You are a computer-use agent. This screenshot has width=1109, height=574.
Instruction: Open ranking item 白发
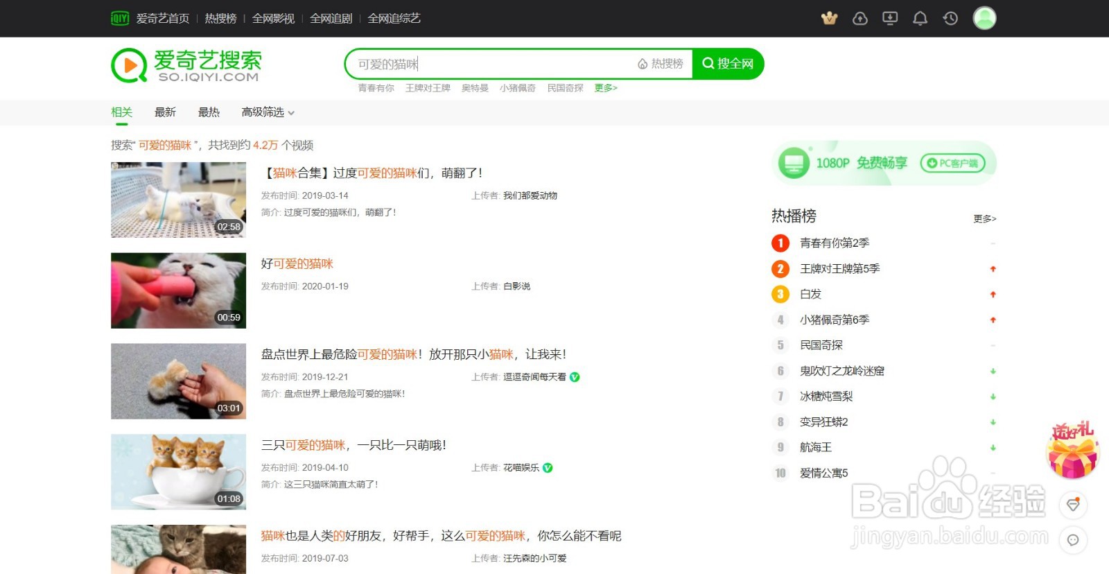810,295
